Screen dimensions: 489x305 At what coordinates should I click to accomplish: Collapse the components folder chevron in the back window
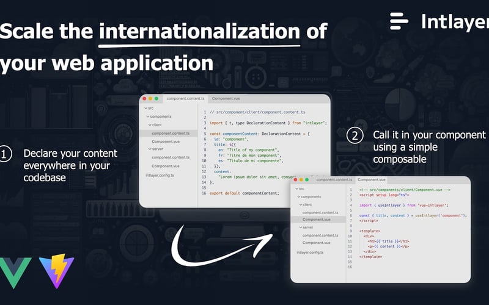pos(148,117)
